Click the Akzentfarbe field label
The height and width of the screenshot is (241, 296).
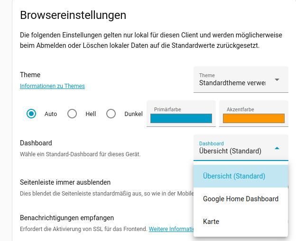(240, 109)
